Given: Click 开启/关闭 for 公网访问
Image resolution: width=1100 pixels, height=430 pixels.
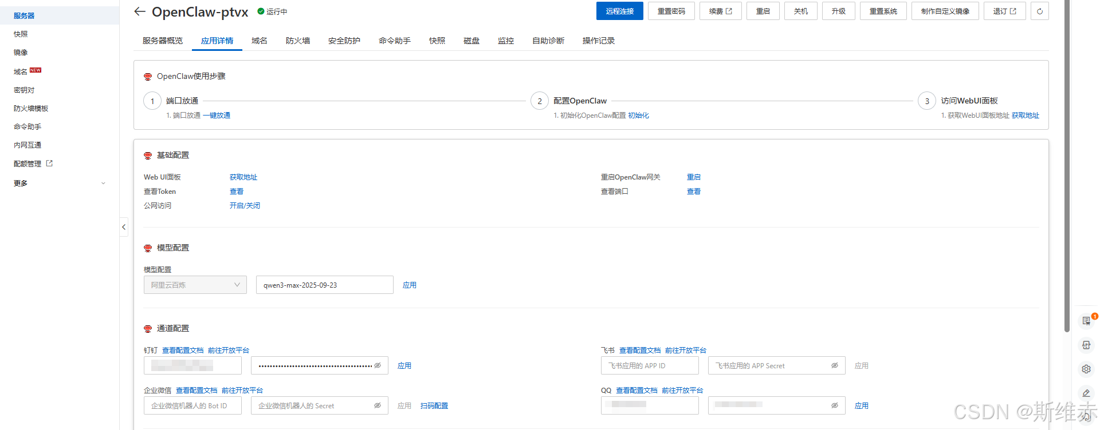Looking at the screenshot, I should [x=245, y=206].
